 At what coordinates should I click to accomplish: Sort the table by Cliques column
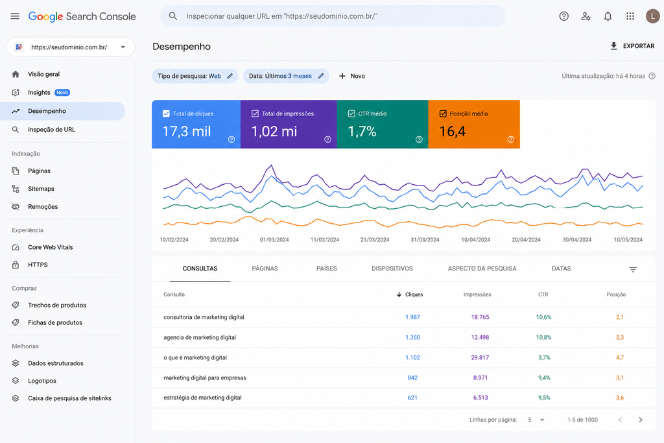(x=410, y=294)
